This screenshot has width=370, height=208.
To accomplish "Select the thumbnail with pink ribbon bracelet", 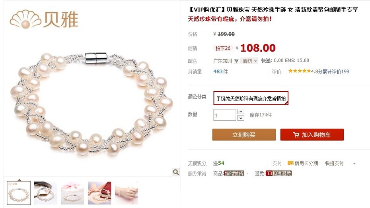I will [73, 193].
